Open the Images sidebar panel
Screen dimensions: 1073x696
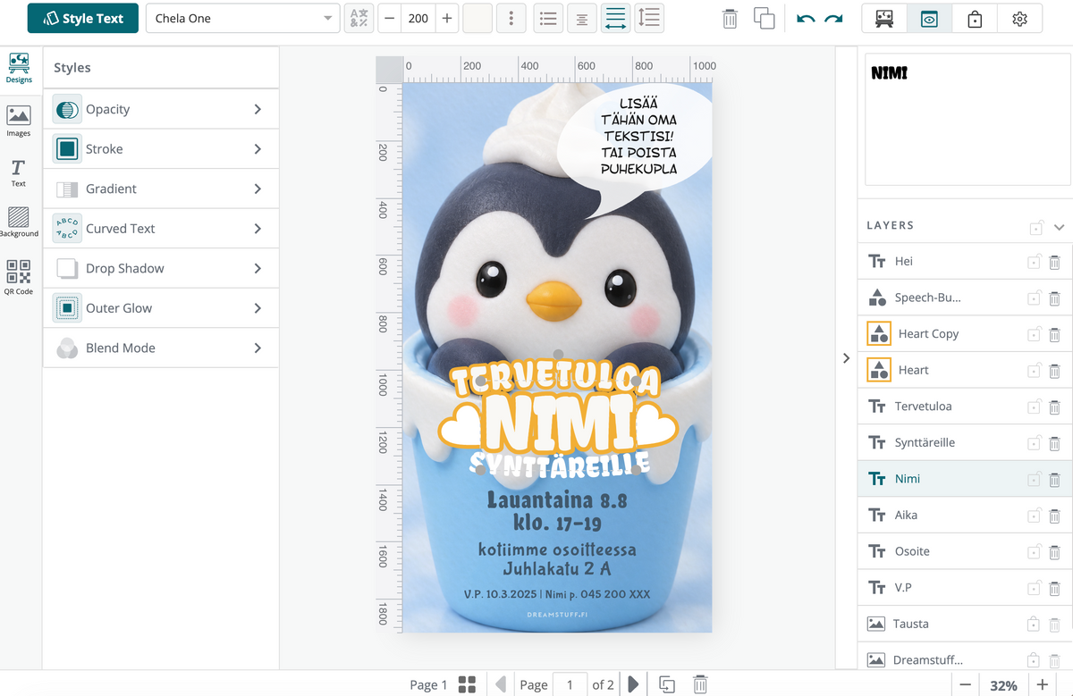pos(19,122)
